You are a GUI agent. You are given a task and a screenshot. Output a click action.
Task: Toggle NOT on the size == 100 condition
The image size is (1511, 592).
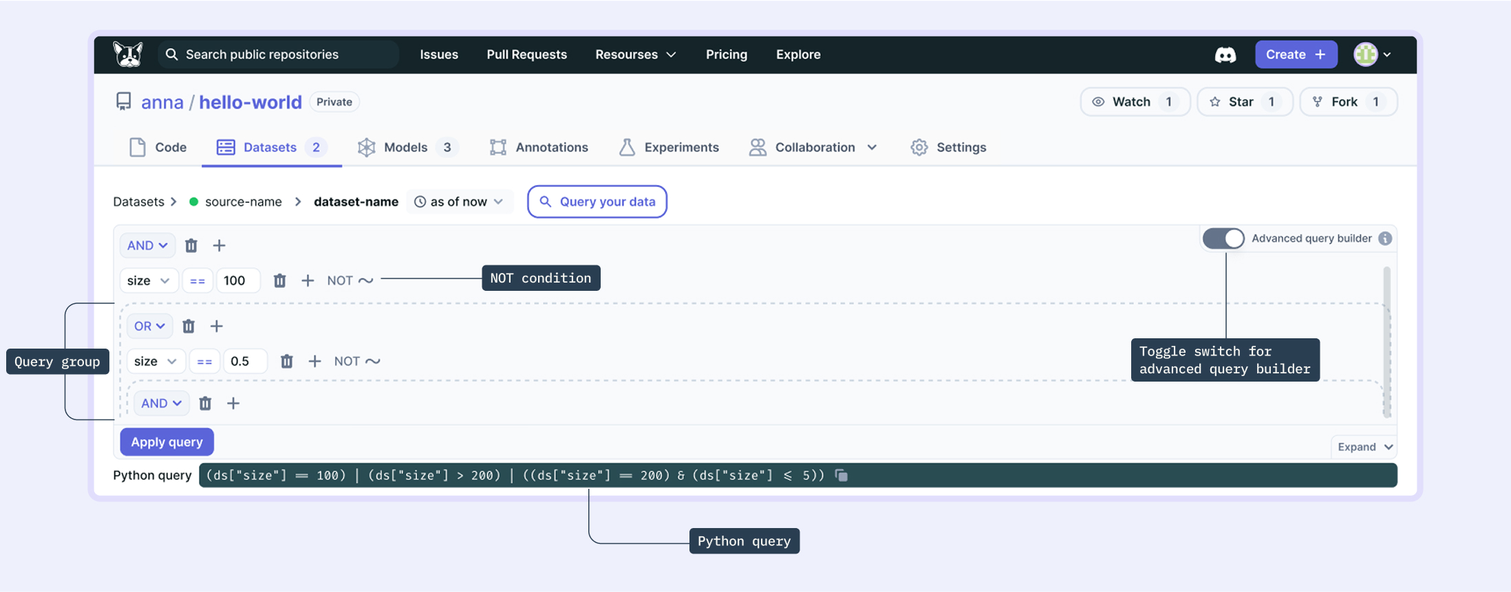tap(350, 281)
